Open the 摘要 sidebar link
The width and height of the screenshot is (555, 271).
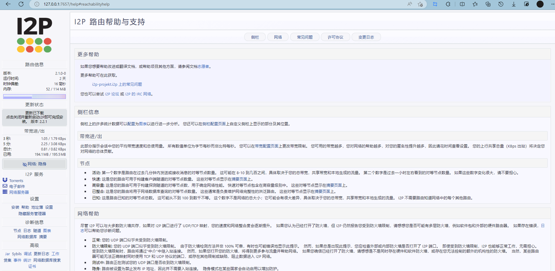tap(43, 237)
